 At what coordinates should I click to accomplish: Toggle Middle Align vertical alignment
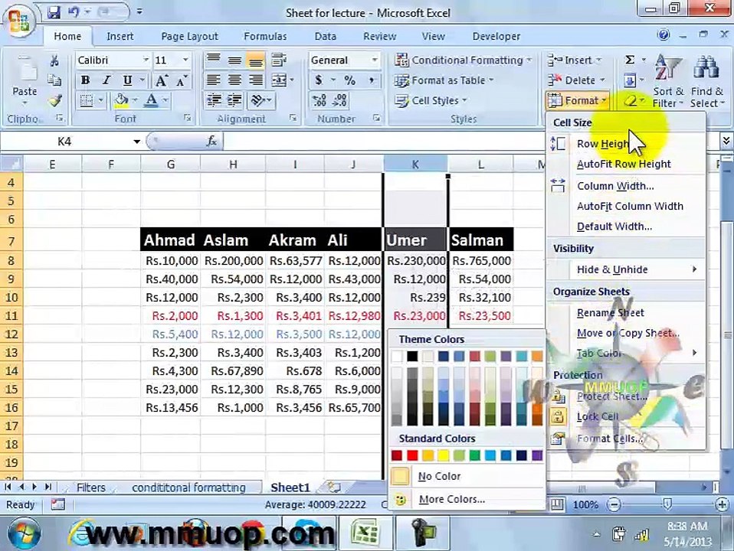click(234, 60)
